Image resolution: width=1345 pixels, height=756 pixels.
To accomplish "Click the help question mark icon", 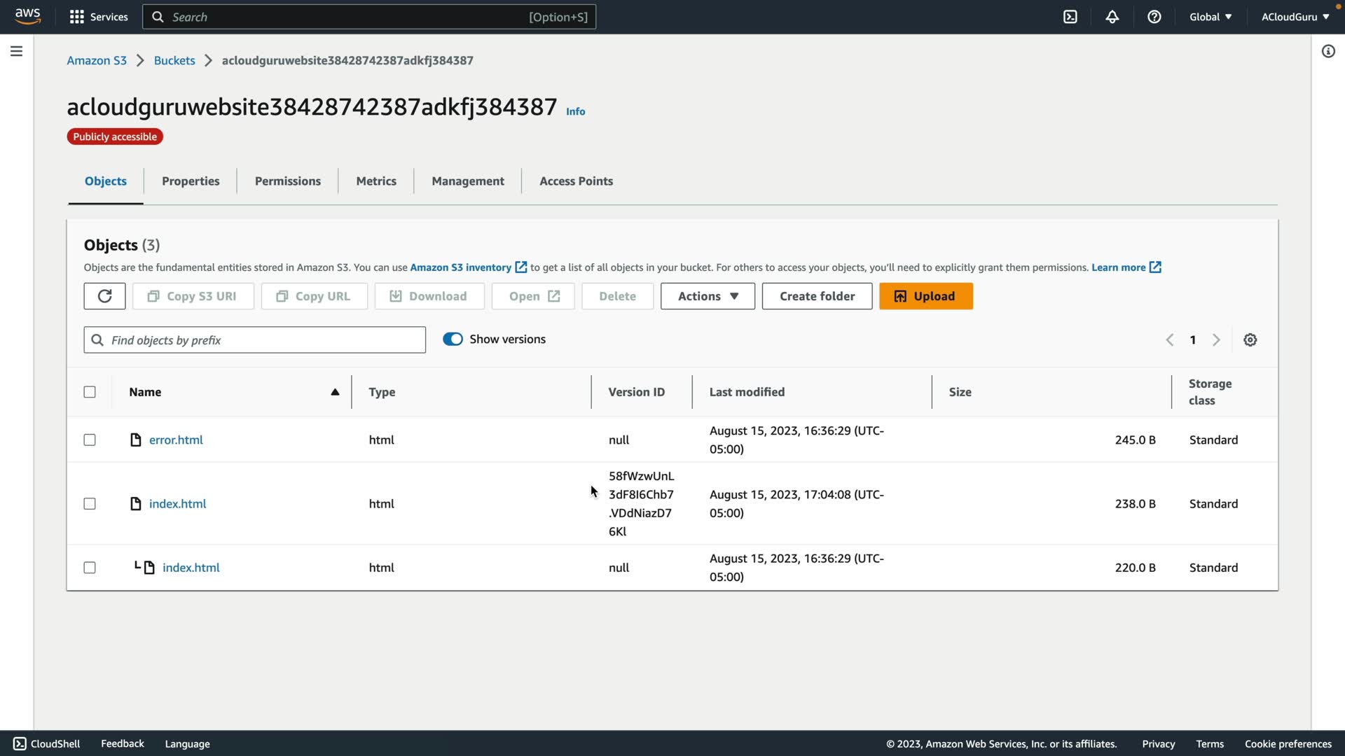I will (1154, 17).
